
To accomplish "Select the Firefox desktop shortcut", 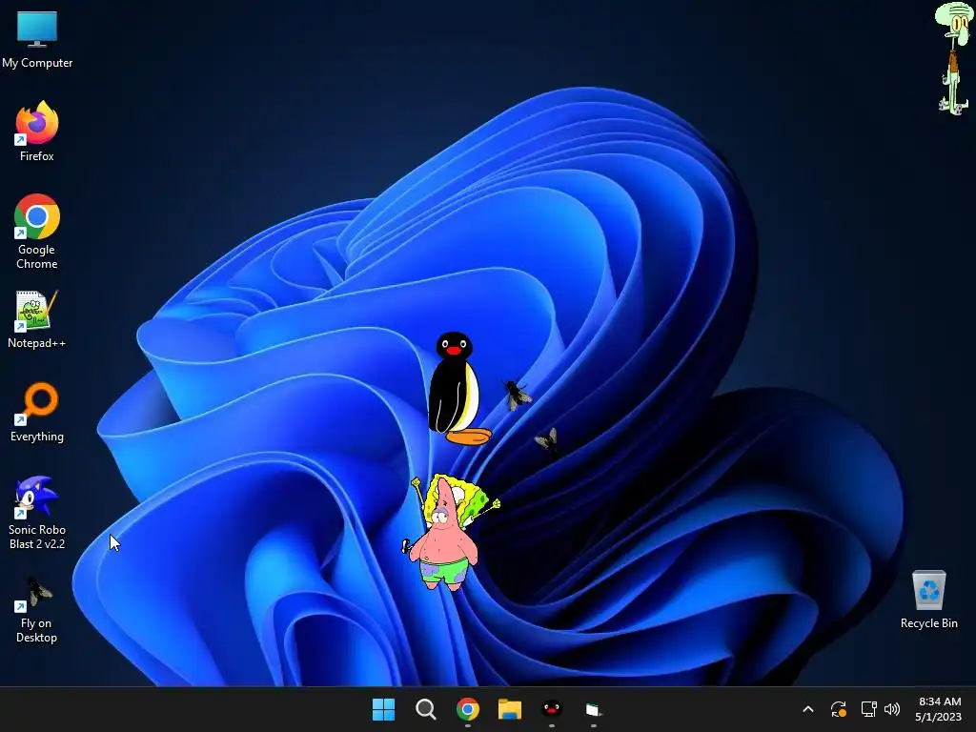I will [37, 132].
